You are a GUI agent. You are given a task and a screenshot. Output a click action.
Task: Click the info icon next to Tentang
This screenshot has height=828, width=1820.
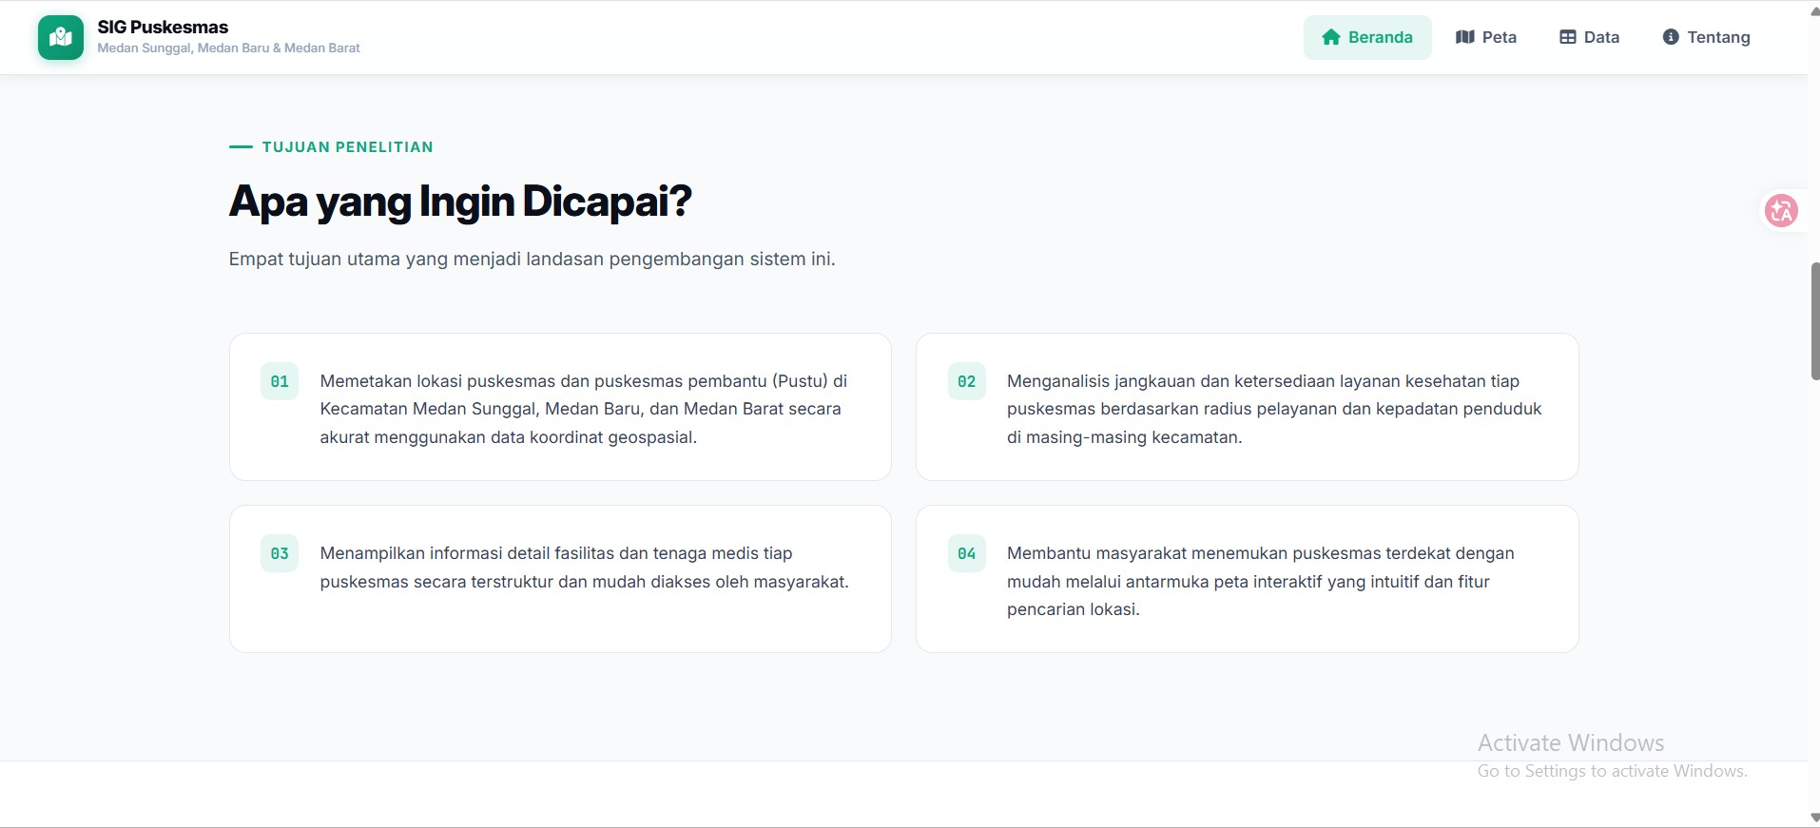click(x=1671, y=37)
